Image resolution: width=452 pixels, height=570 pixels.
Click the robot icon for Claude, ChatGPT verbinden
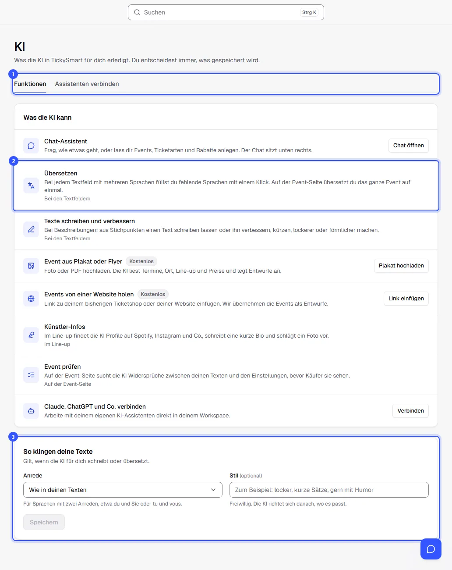click(31, 411)
